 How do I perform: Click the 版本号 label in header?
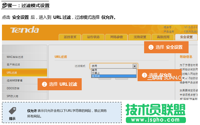click(167, 27)
